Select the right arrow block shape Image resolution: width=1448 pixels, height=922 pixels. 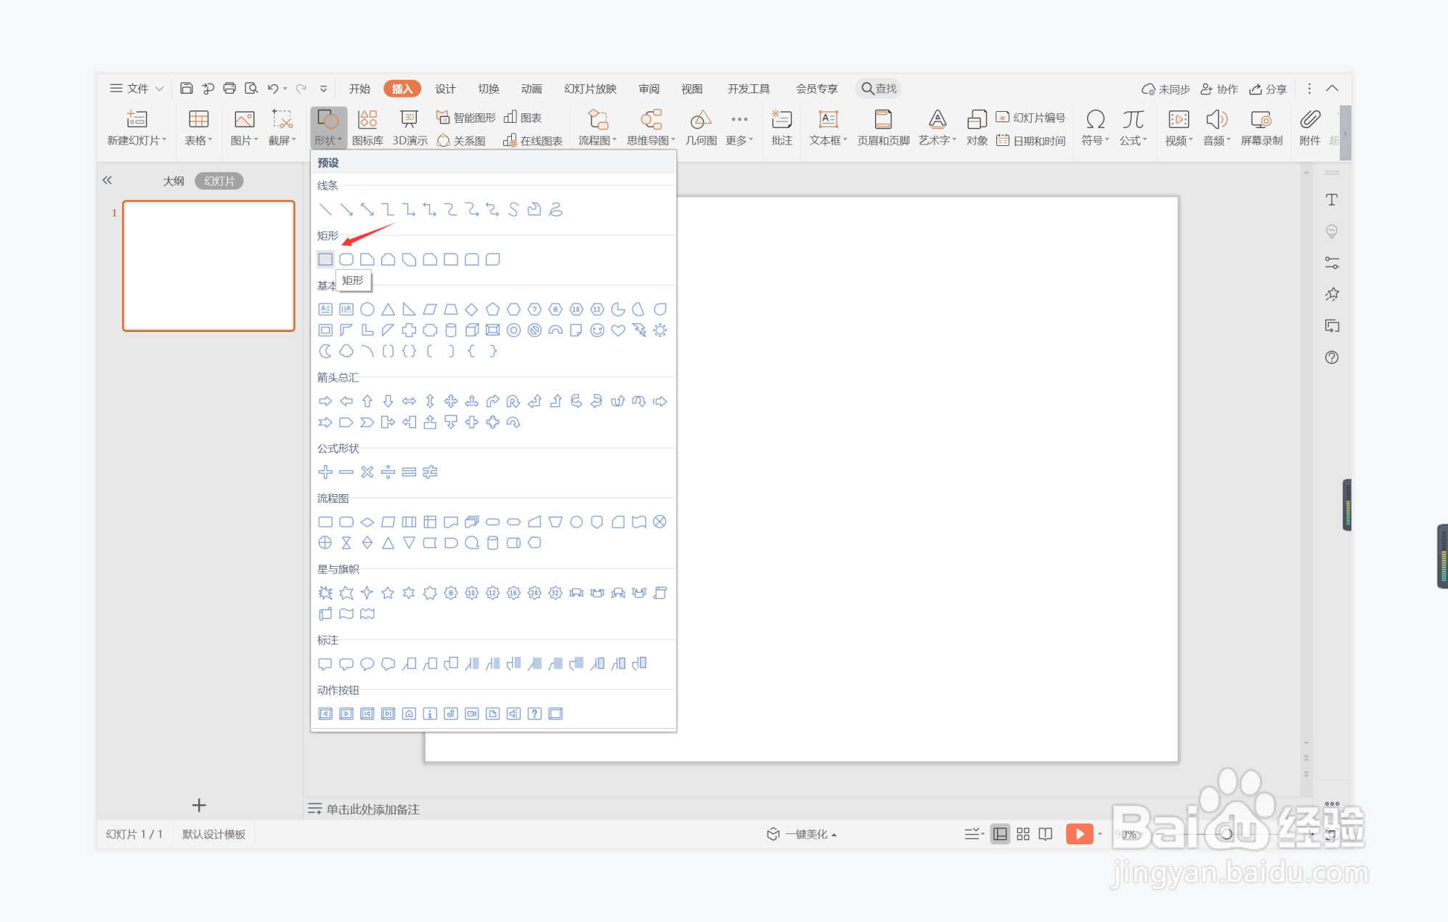(x=325, y=401)
